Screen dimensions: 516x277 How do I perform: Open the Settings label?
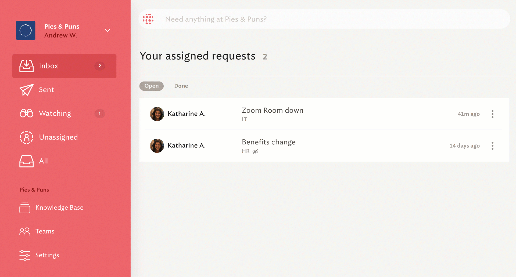point(47,255)
